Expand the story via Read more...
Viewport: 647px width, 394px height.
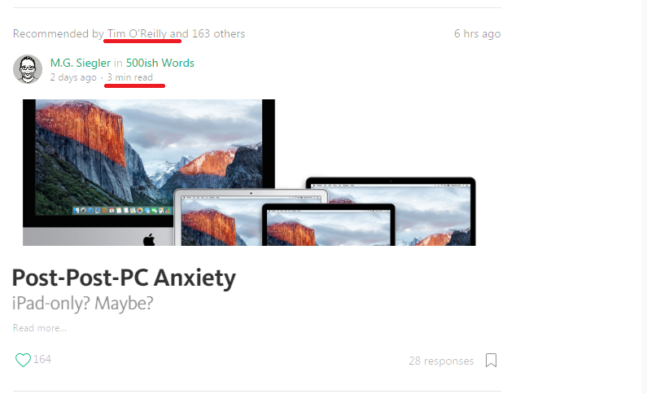pyautogui.click(x=40, y=328)
